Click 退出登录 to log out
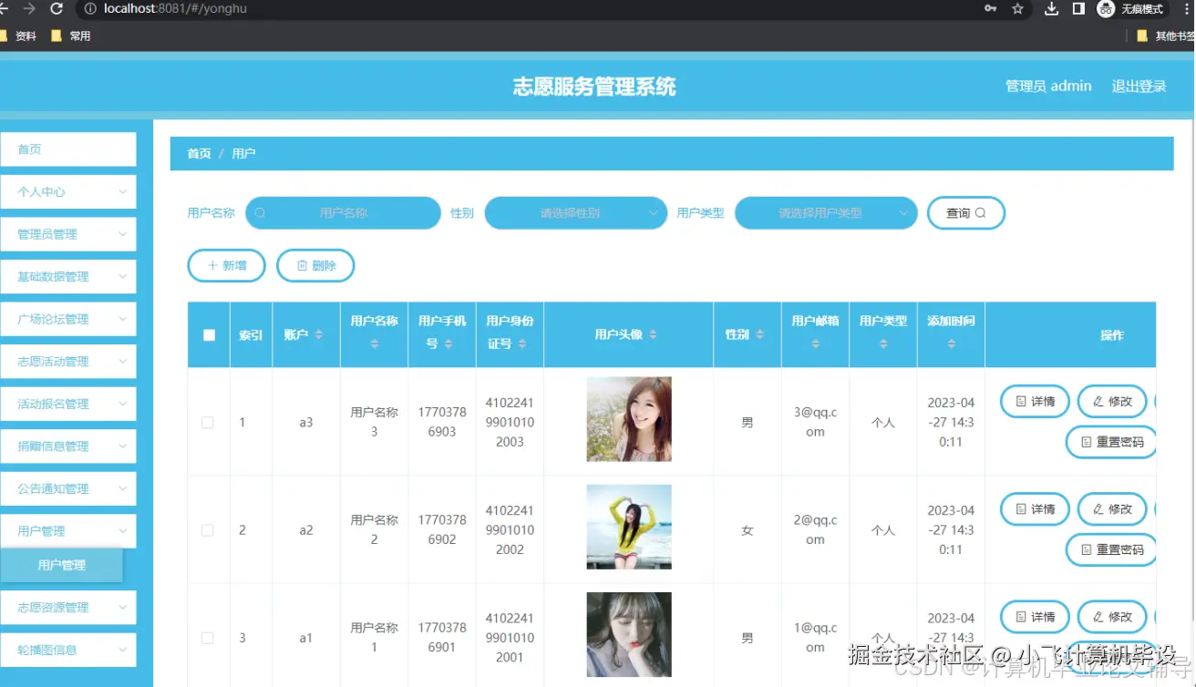The image size is (1196, 687). click(x=1139, y=87)
